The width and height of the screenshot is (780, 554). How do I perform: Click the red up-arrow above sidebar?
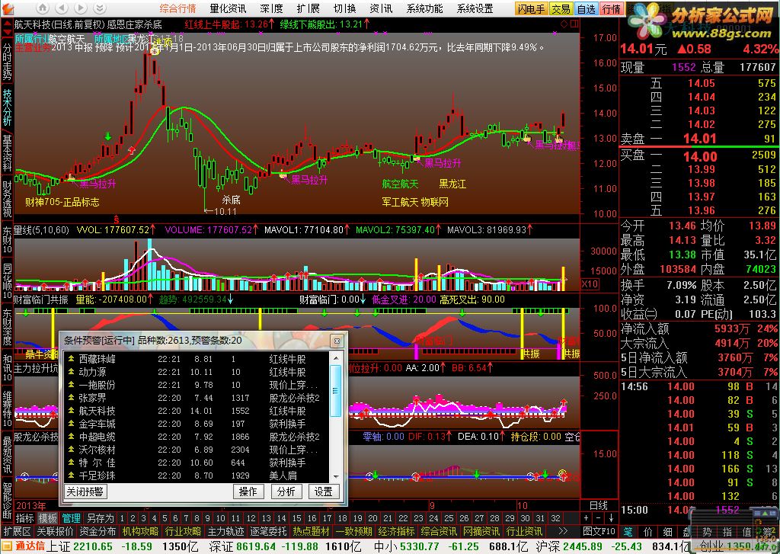click(7, 24)
